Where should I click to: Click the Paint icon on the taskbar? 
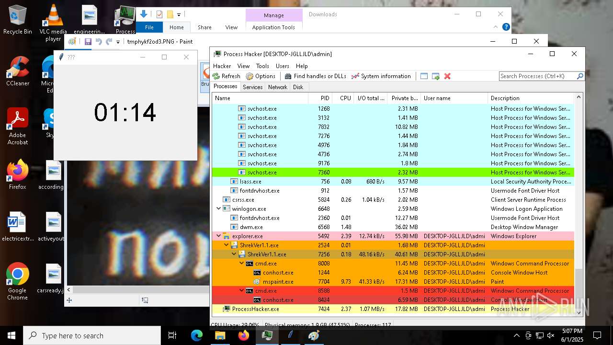[x=314, y=335]
